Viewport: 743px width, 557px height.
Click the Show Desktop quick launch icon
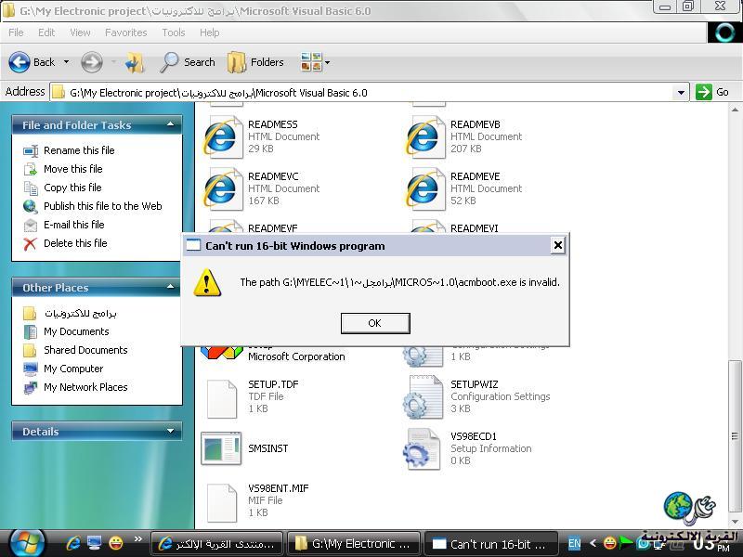coord(95,543)
